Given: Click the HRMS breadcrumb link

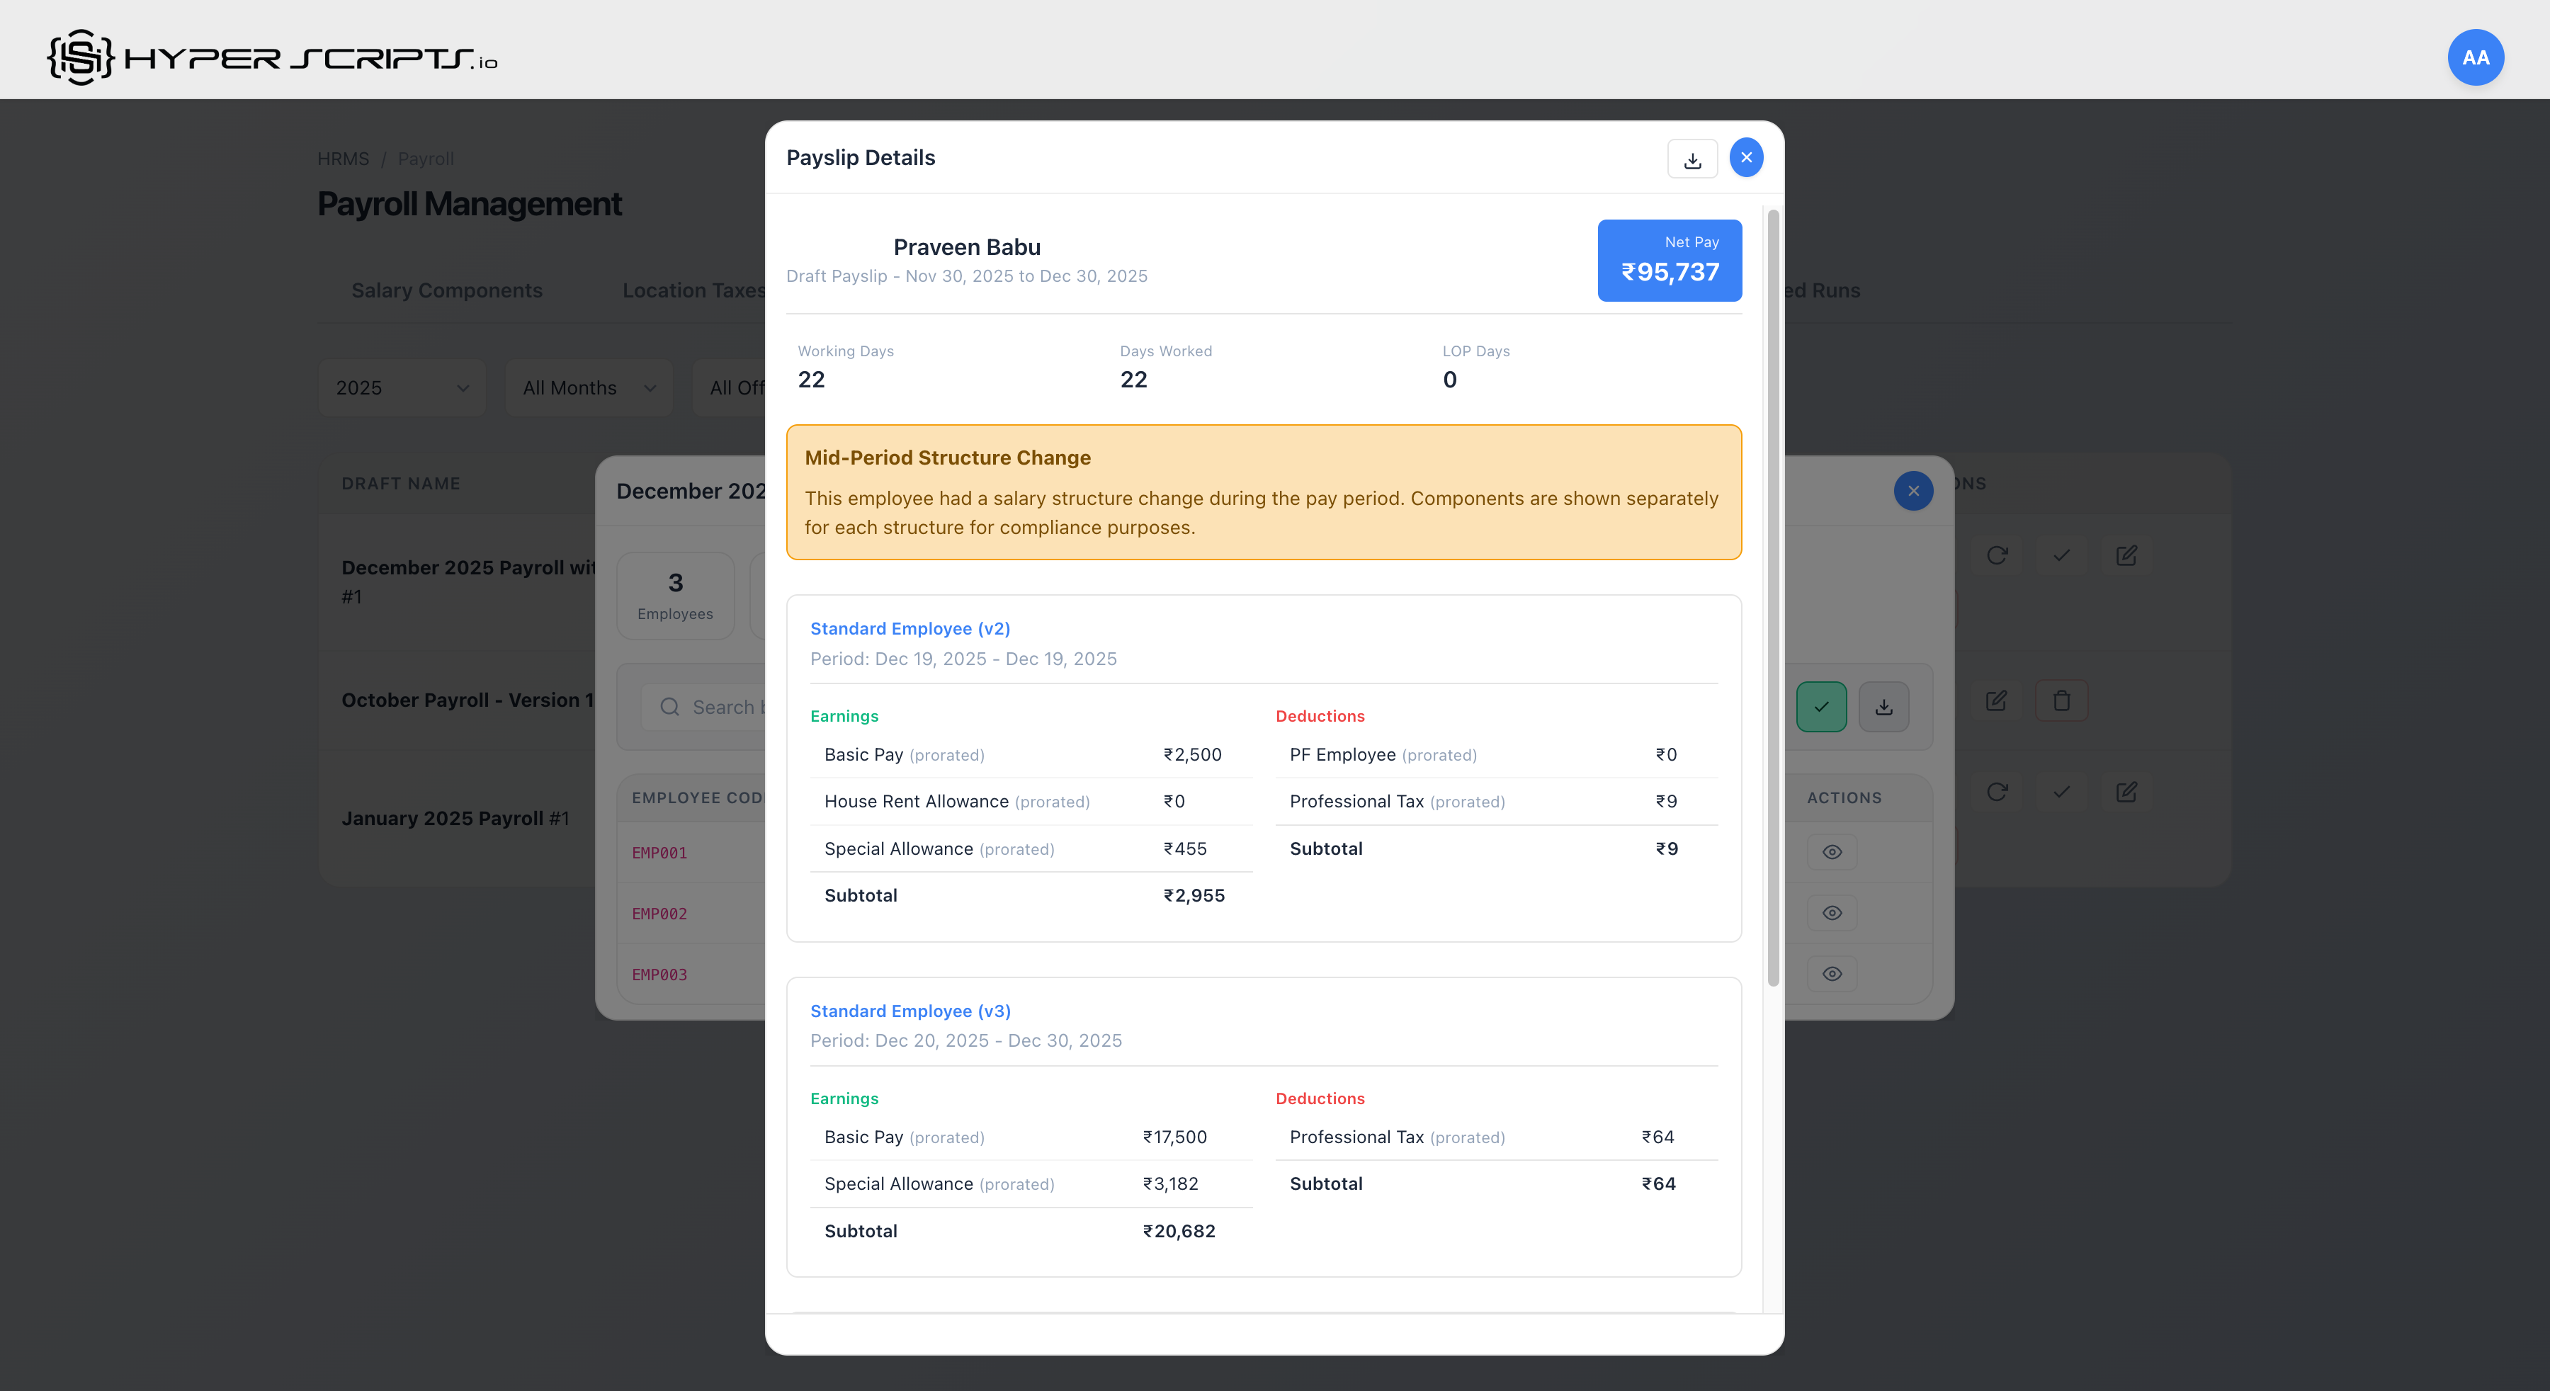Looking at the screenshot, I should tap(343, 159).
